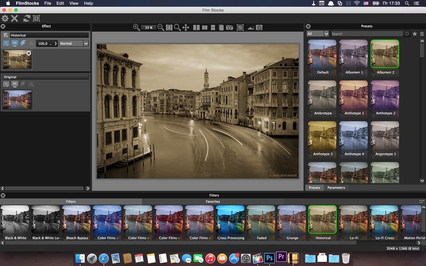Switch to the Favorites tab

tap(213, 201)
